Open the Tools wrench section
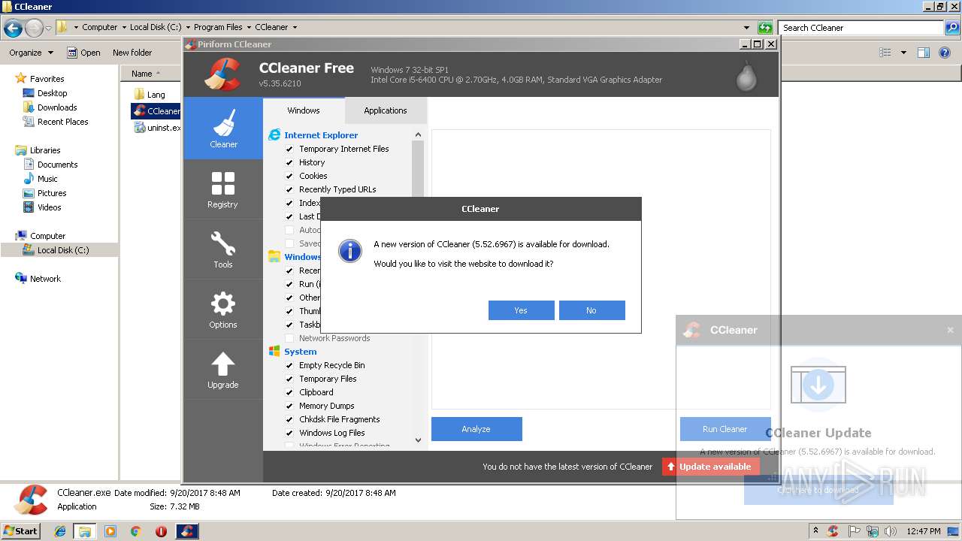The image size is (962, 541). [223, 249]
